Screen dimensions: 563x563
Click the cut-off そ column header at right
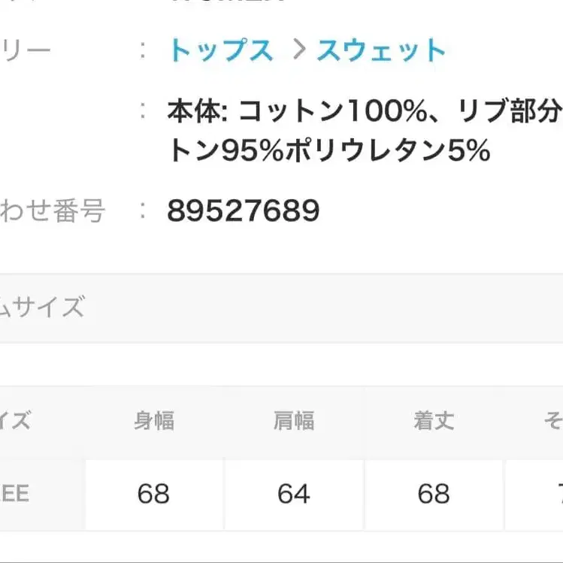pos(552,421)
